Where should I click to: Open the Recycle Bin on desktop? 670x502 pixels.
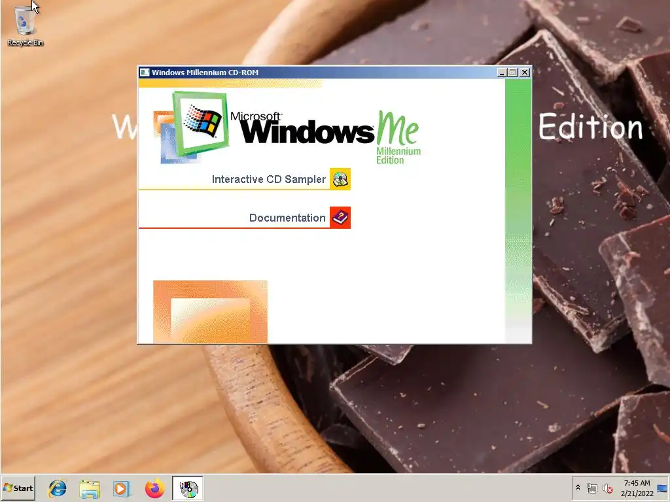[x=25, y=25]
